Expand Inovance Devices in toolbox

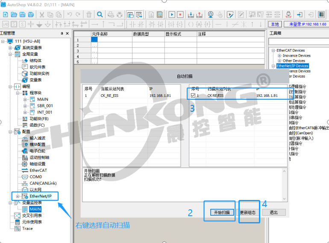click(x=279, y=56)
